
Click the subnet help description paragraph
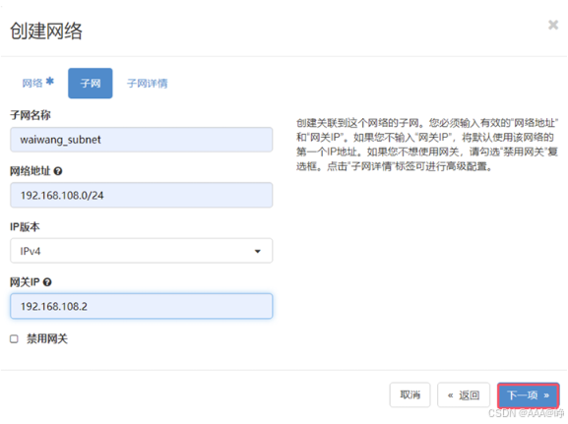tap(427, 145)
